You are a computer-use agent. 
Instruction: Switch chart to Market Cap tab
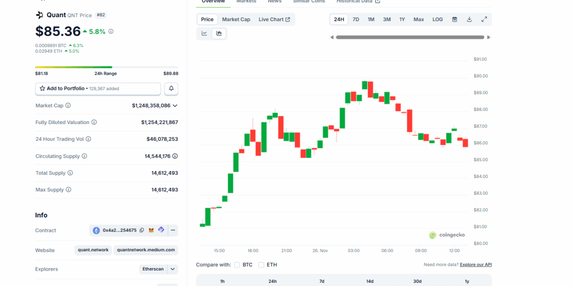(x=236, y=19)
